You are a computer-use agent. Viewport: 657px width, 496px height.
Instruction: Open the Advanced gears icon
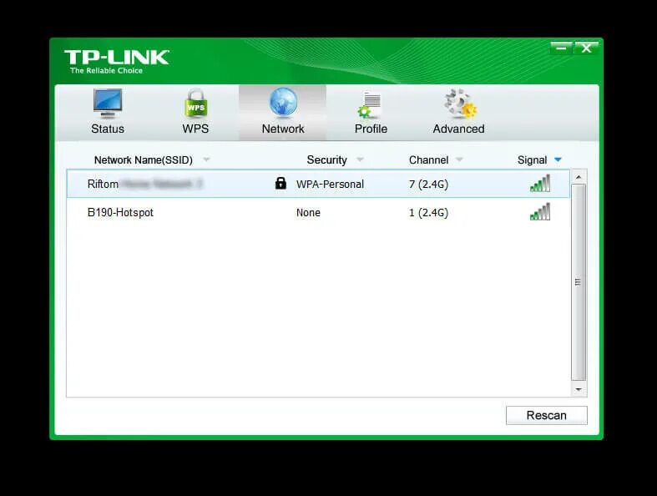460,104
